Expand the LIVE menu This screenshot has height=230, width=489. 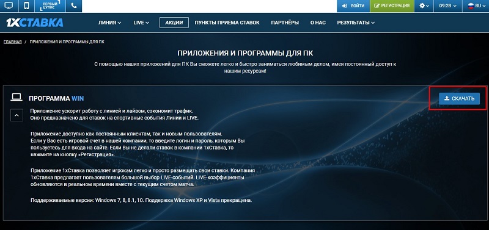click(x=141, y=23)
